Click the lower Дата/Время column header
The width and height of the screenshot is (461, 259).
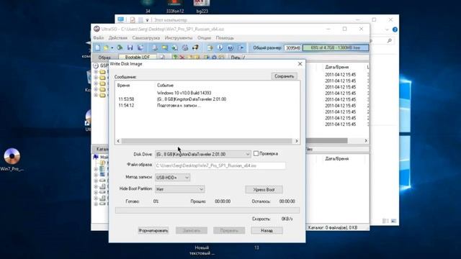[x=337, y=158]
